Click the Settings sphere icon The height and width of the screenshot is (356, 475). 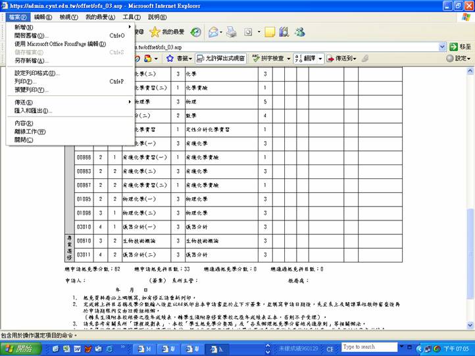click(450, 58)
